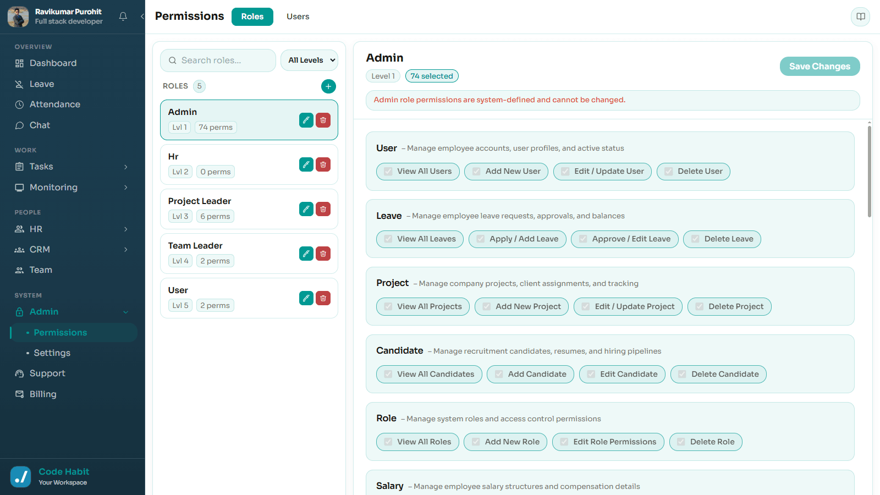Focus the Search roles input field
880x495 pixels.
218,61
